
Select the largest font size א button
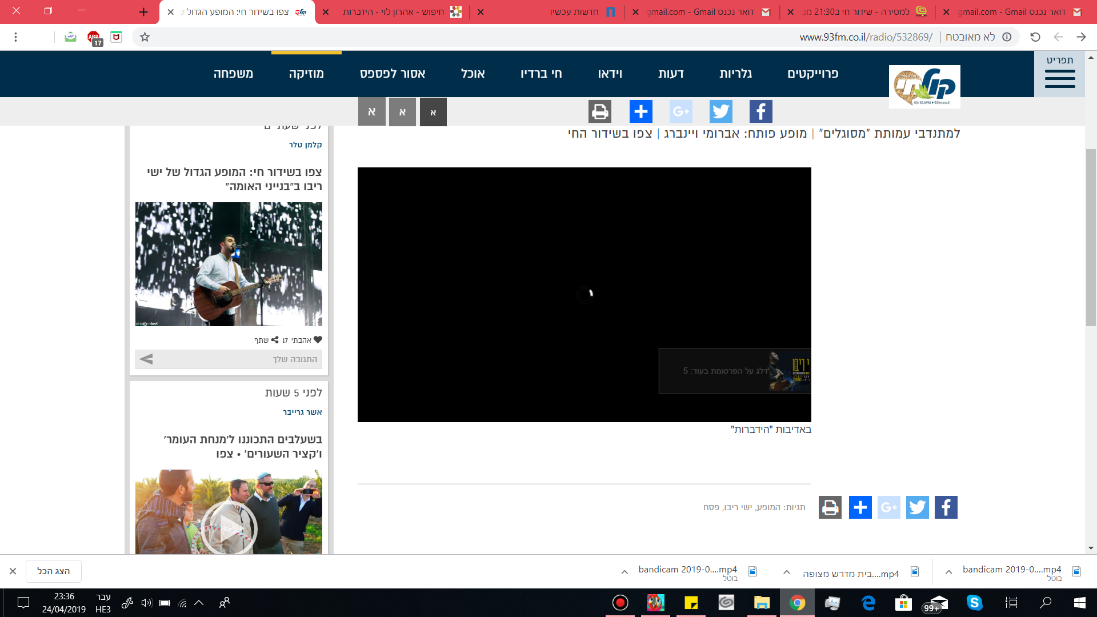click(x=372, y=112)
